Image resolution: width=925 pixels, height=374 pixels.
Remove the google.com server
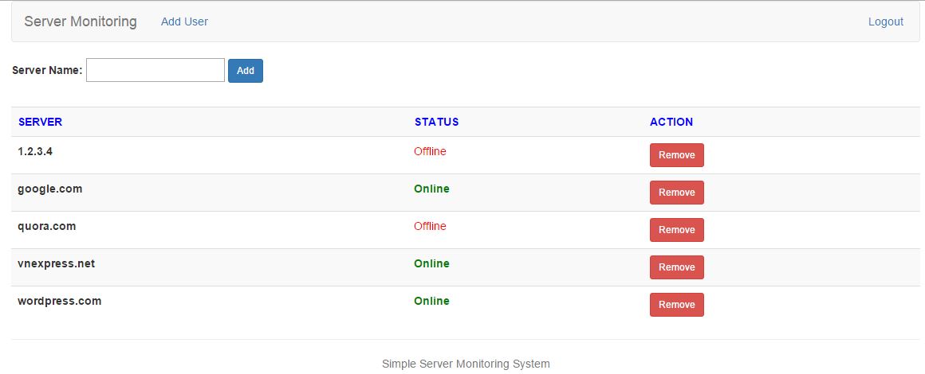[677, 193]
